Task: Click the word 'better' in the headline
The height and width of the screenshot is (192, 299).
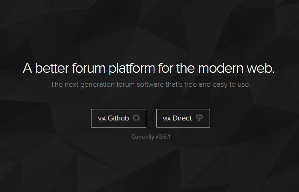Action: pyautogui.click(x=49, y=68)
